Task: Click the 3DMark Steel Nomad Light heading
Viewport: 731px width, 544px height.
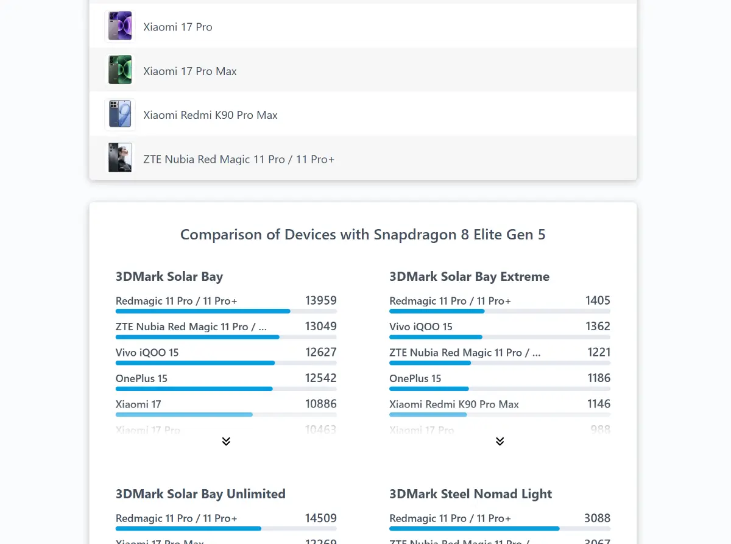Action: pos(470,494)
